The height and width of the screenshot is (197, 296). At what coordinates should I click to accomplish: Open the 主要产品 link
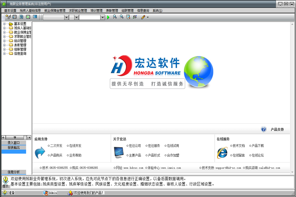[x=135, y=155]
